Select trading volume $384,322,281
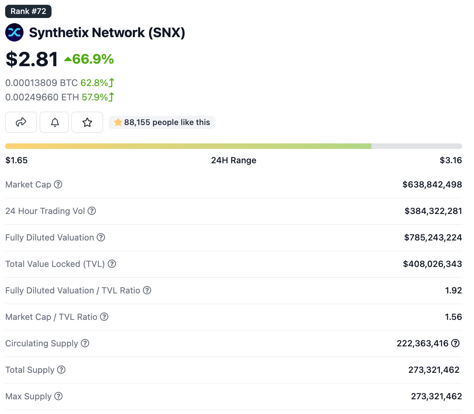 tap(433, 211)
